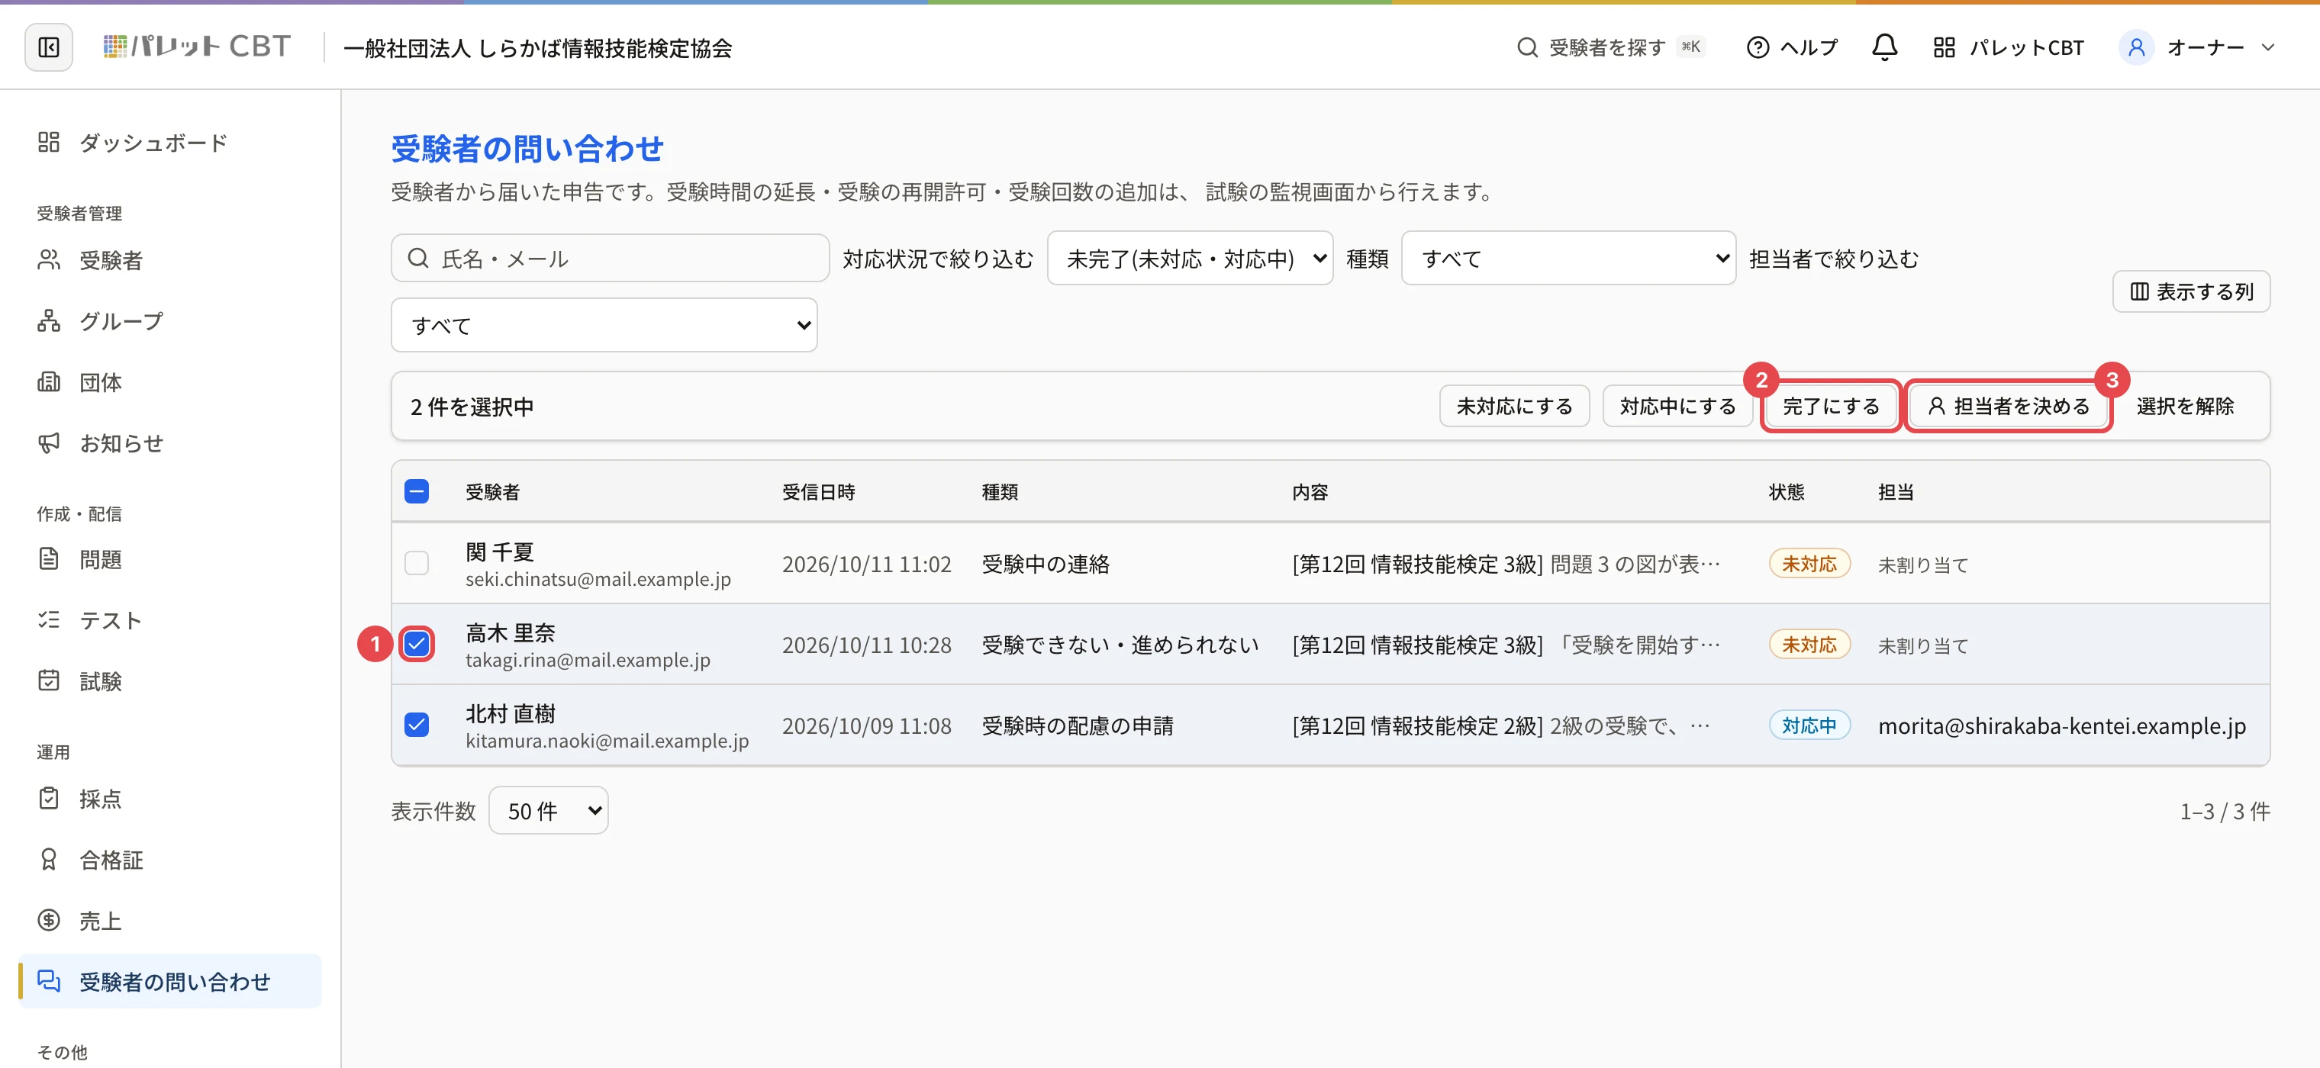This screenshot has width=2320, height=1068.
Task: Open ヘルプ help icon
Action: [x=1757, y=47]
